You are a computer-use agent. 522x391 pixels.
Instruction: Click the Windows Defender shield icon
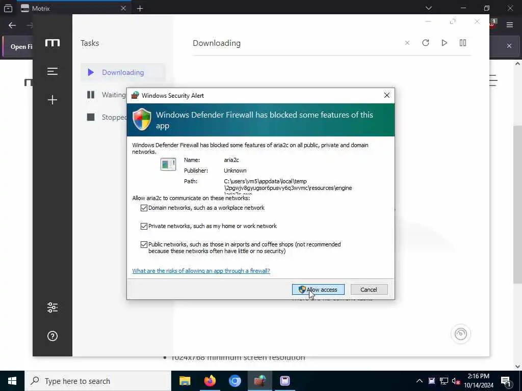142,119
